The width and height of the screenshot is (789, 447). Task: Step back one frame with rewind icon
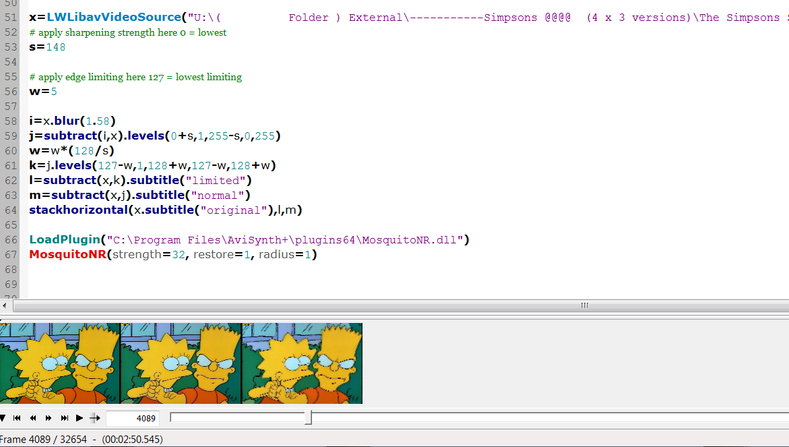point(33,418)
